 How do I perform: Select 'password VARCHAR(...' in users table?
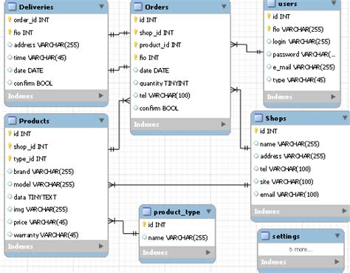pos(304,54)
